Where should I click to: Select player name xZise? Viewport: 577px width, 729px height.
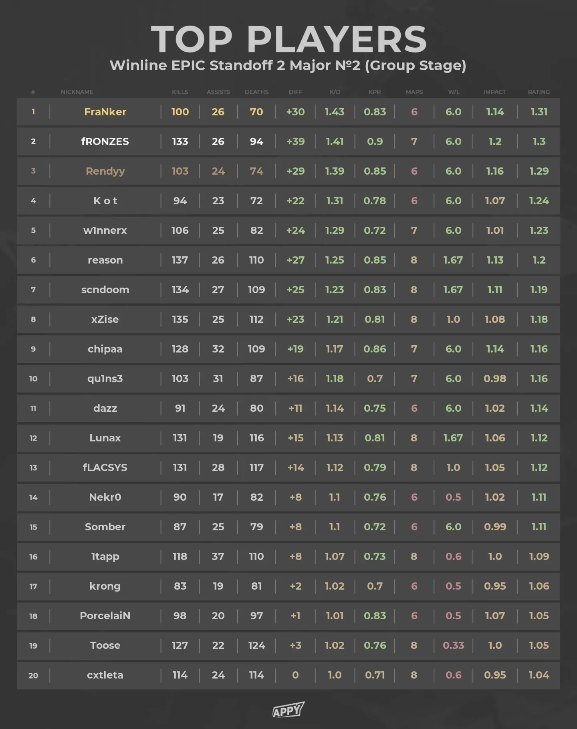pos(105,319)
